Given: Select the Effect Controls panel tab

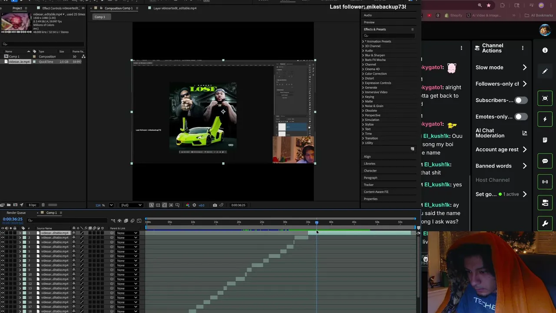Looking at the screenshot, I should click(60, 8).
